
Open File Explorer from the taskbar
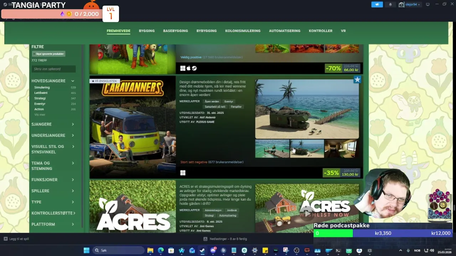150,250
